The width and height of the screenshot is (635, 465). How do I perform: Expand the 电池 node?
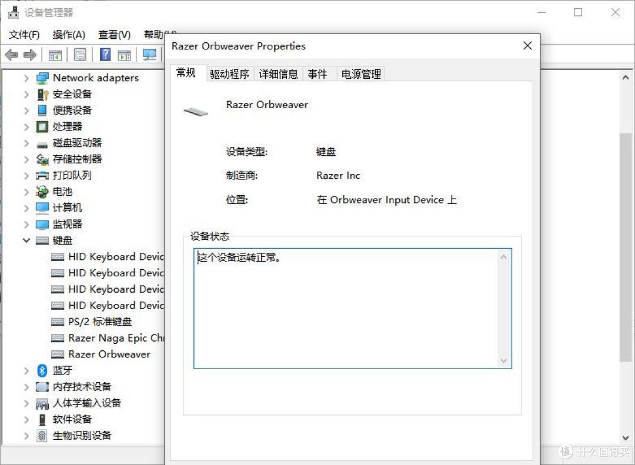tap(26, 192)
